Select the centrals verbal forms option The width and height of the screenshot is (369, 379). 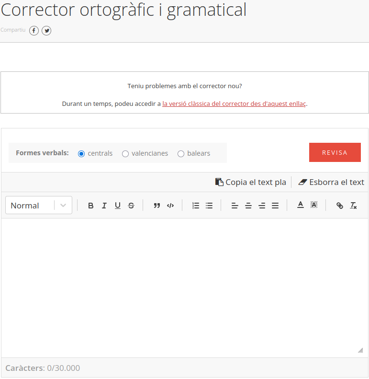81,154
